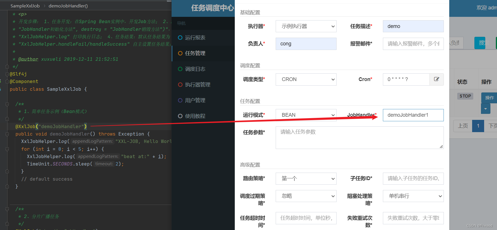Open 任务管理 in sidebar
The image size is (497, 230).
click(203, 53)
